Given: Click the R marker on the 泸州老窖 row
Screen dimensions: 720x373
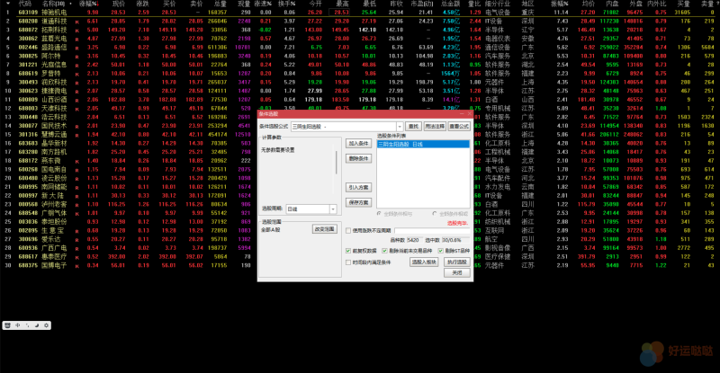Looking at the screenshot, I should [x=77, y=204].
